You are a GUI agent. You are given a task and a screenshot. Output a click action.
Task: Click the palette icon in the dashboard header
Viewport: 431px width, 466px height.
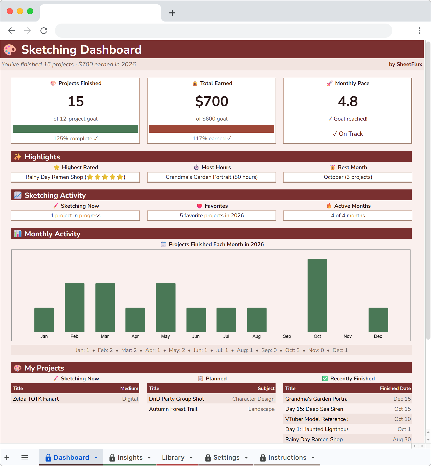[9, 49]
